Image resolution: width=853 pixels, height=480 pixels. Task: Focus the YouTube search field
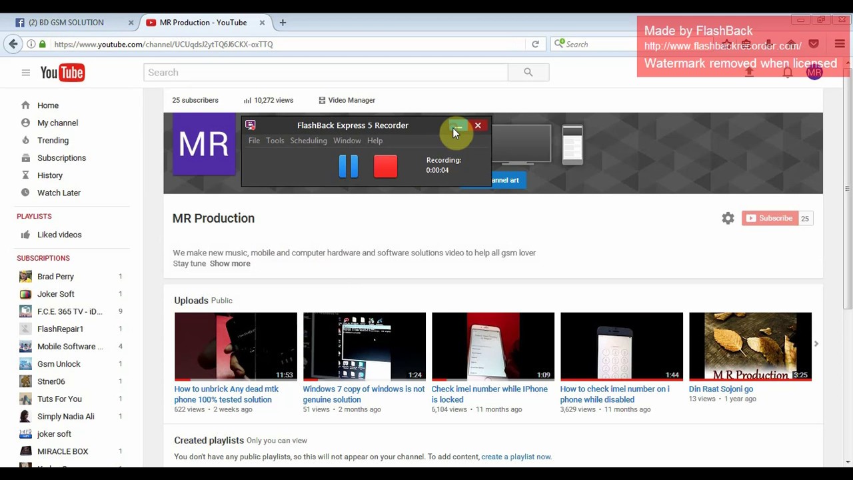click(x=325, y=72)
